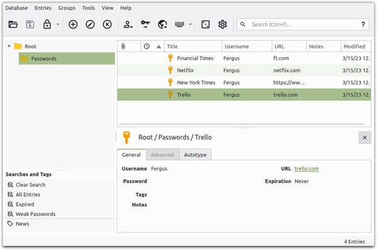Open the View menu
This screenshot has width=377, height=250.
click(x=107, y=8)
